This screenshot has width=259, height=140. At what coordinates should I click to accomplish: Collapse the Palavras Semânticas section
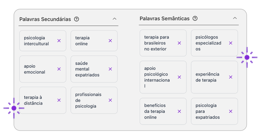(x=235, y=18)
